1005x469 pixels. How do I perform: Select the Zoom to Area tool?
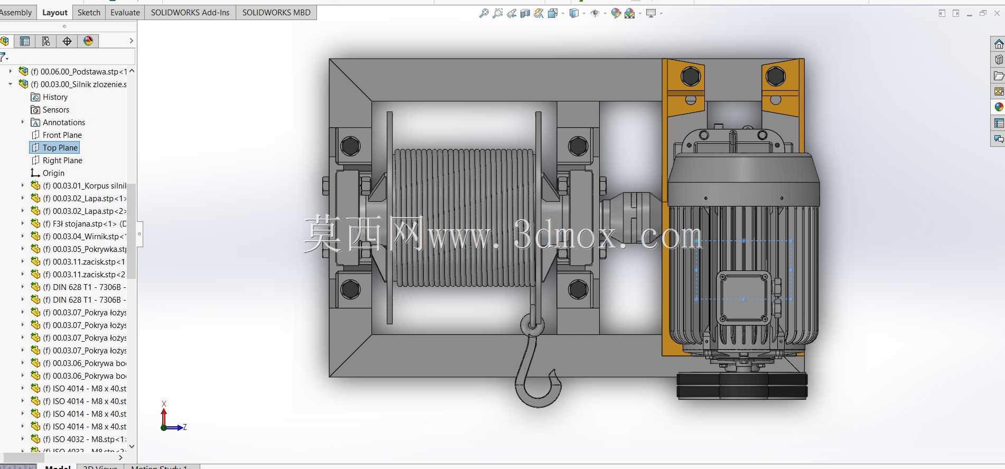coord(497,13)
